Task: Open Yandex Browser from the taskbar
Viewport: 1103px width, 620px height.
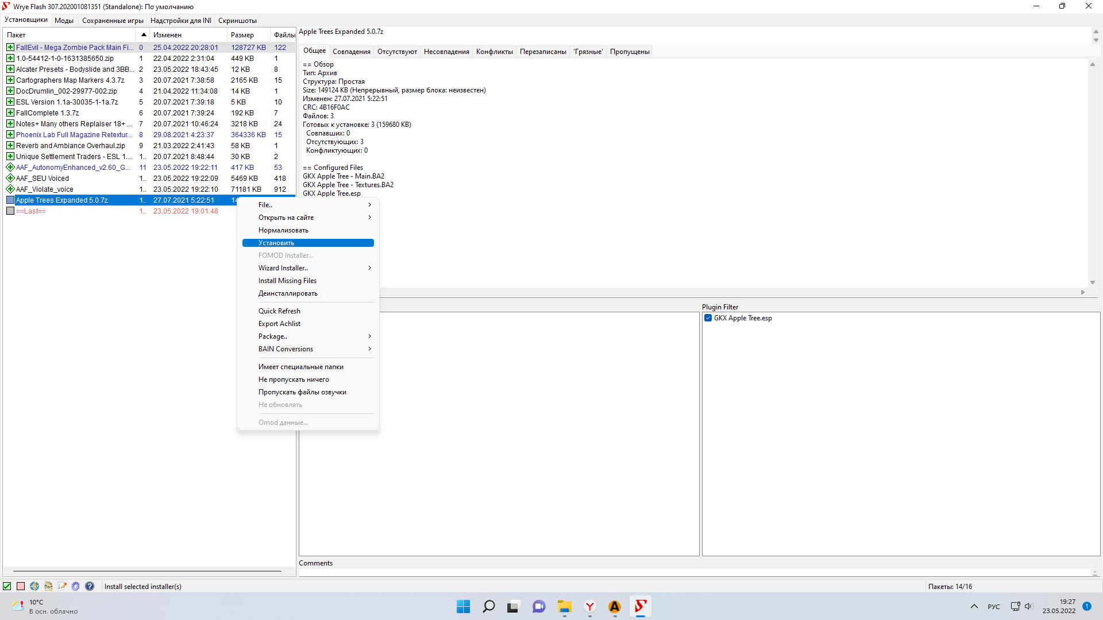Action: 589,607
